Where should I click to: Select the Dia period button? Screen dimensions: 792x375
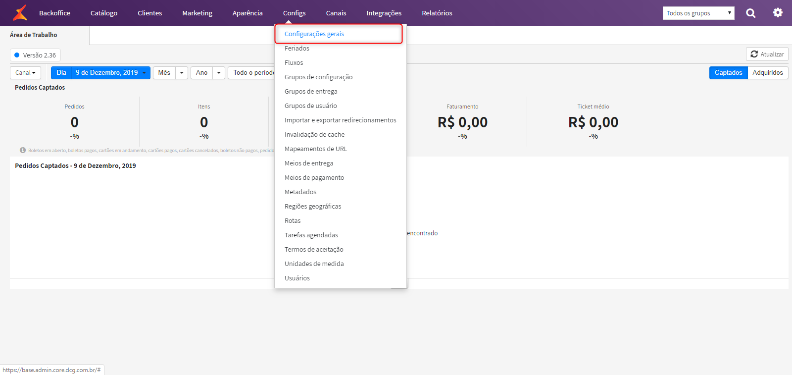61,73
